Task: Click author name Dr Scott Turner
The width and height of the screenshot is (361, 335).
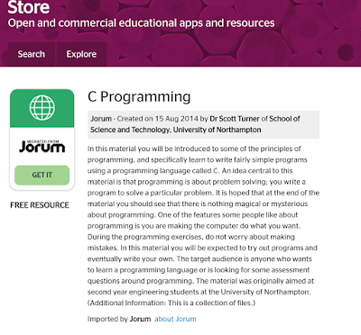Action: coord(235,119)
